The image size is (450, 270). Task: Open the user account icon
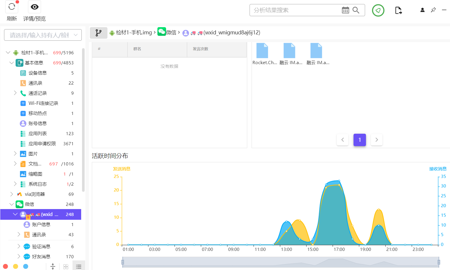(x=422, y=10)
